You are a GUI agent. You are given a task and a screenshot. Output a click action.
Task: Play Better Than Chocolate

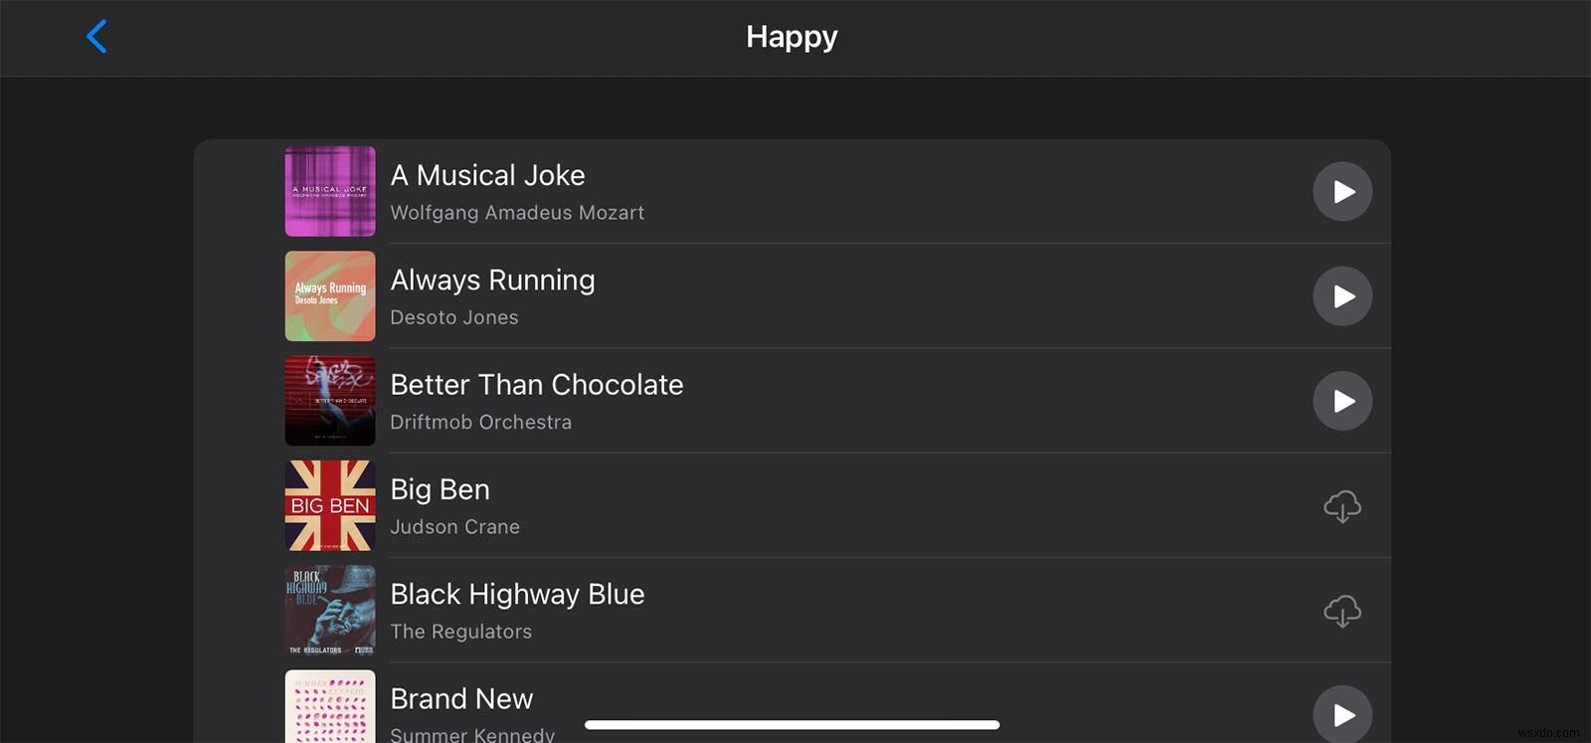(1342, 401)
